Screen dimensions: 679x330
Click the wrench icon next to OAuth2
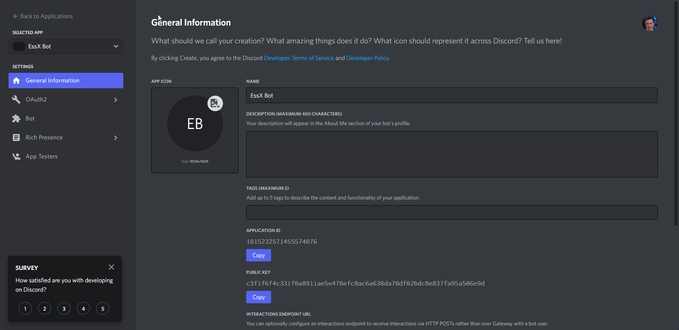(16, 100)
